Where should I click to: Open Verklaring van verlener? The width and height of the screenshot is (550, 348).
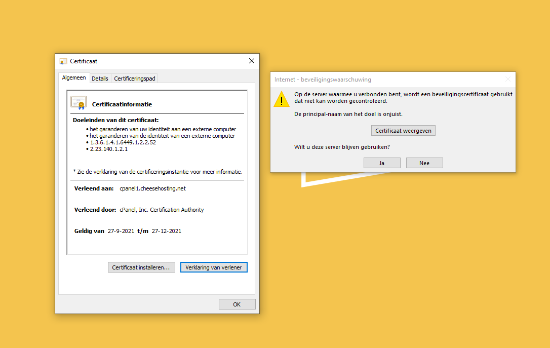214,267
